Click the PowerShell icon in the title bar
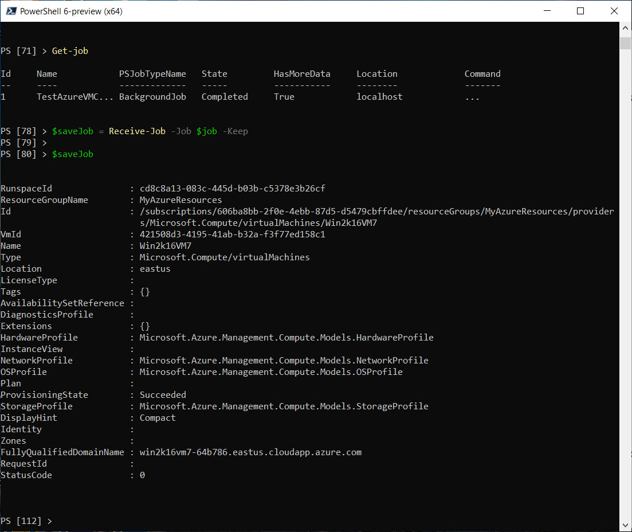The width and height of the screenshot is (632, 532). point(11,10)
